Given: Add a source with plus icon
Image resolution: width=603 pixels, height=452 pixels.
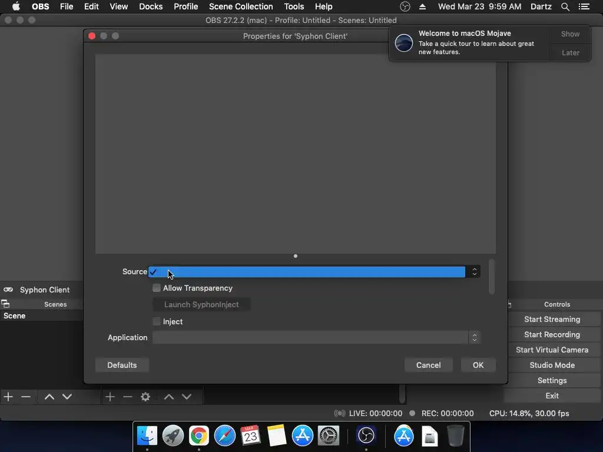Looking at the screenshot, I should [110, 396].
